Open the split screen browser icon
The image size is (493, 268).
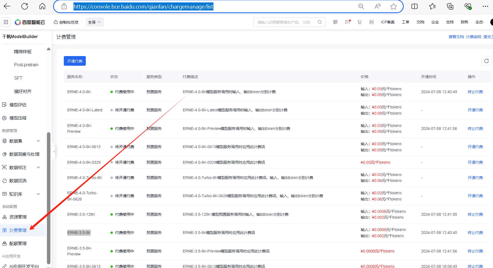tap(414, 6)
